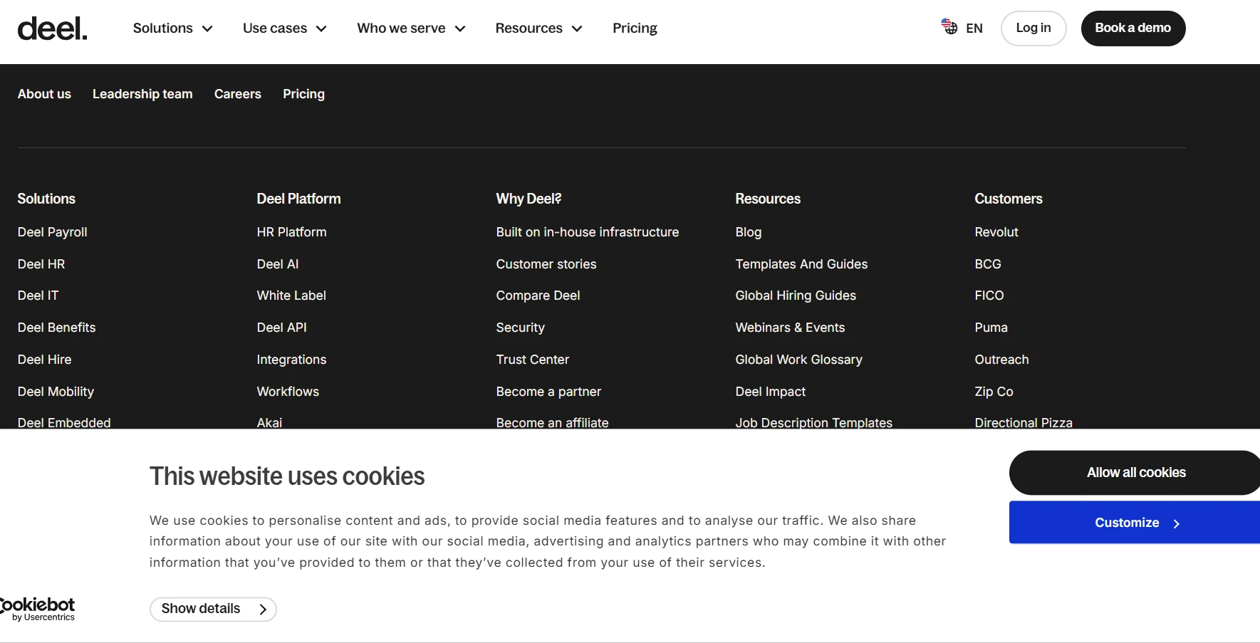This screenshot has width=1260, height=643.
Task: Click "This website uses cookies" heading
Action: coord(287,476)
